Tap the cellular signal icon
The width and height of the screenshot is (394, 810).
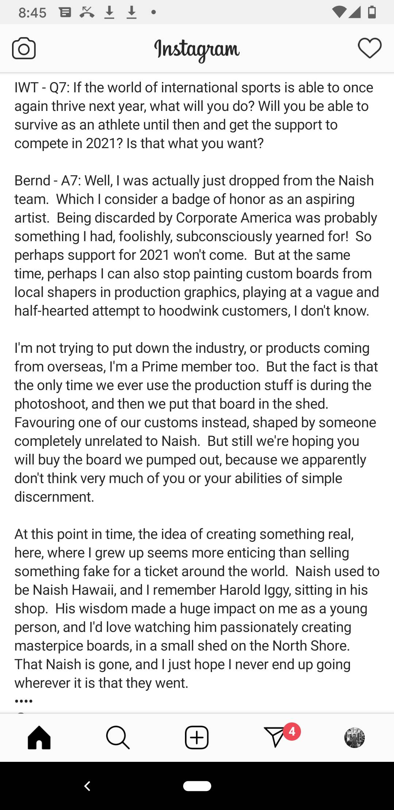pyautogui.click(x=355, y=12)
